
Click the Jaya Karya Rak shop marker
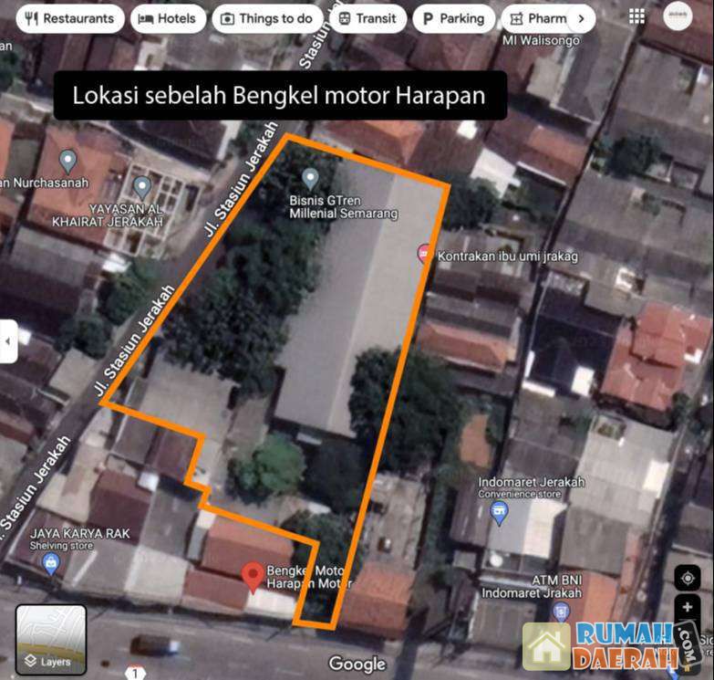tap(51, 563)
